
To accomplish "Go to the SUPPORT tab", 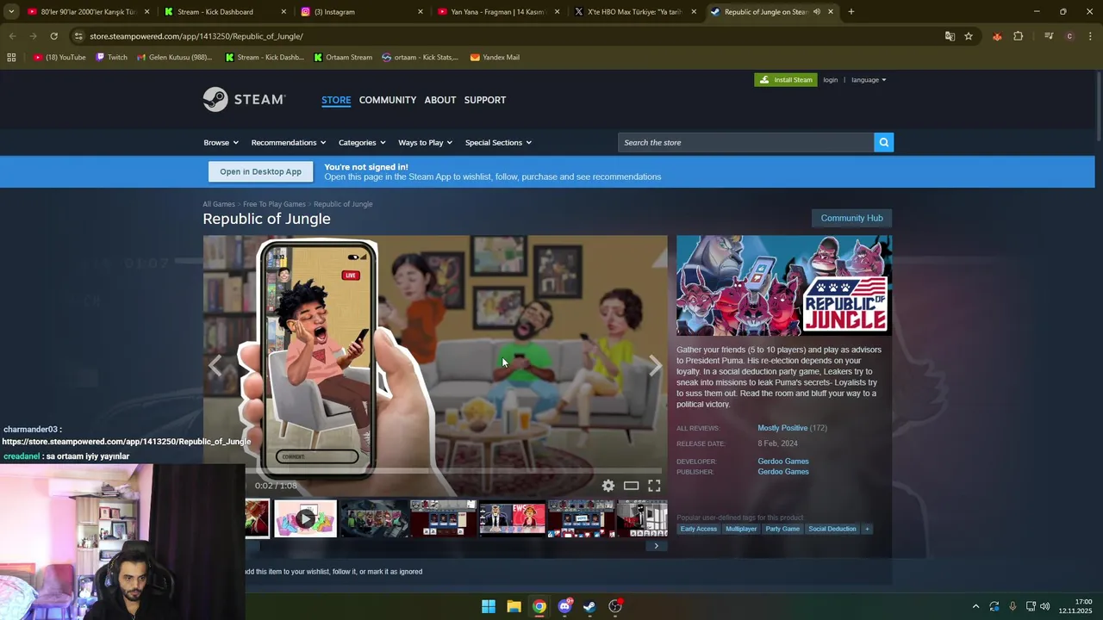I will click(485, 100).
